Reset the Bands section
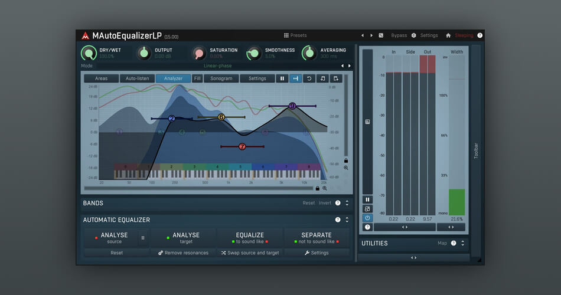The height and width of the screenshot is (295, 561). (308, 203)
